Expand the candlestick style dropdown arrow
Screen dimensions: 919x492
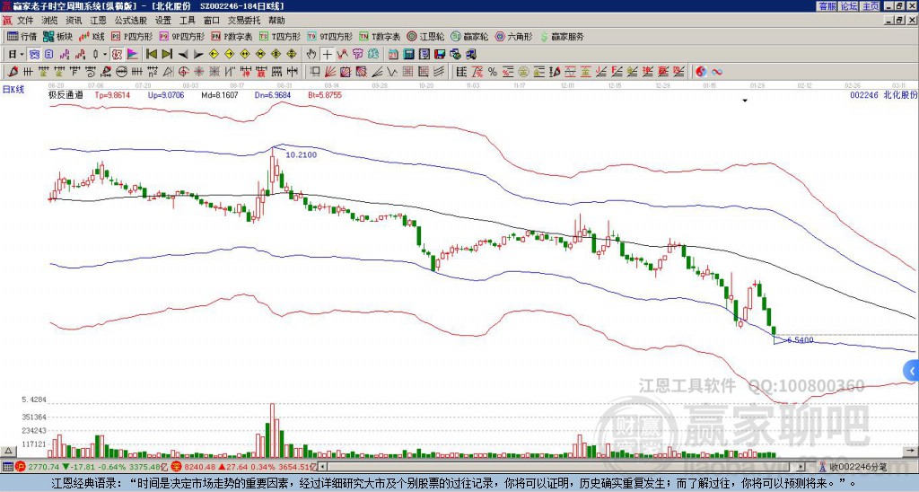tap(105, 55)
